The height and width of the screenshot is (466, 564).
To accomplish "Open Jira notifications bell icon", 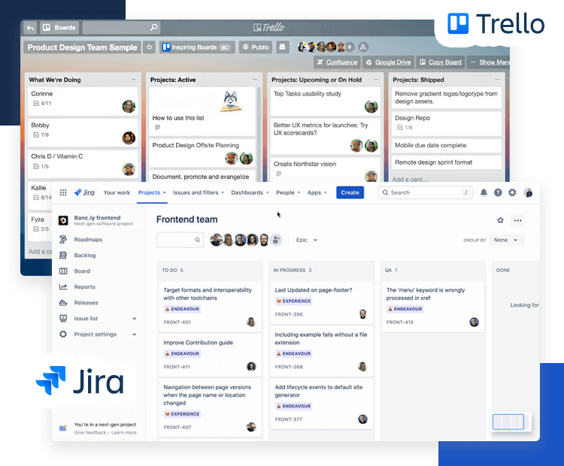I will tap(484, 192).
